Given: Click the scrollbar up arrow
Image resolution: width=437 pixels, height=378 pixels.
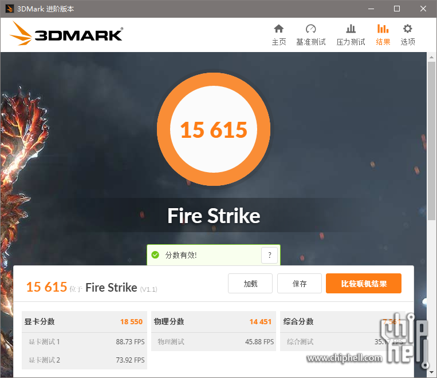Looking at the screenshot, I should (431, 57).
